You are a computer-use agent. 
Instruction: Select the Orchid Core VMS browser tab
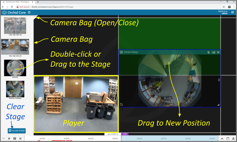tap(18, 2)
